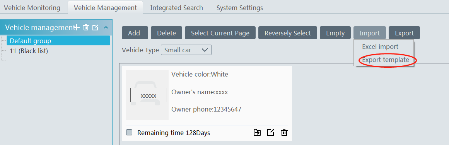Choose Export template from the Import menu
Image resolution: width=449 pixels, height=145 pixels.
[x=386, y=60]
